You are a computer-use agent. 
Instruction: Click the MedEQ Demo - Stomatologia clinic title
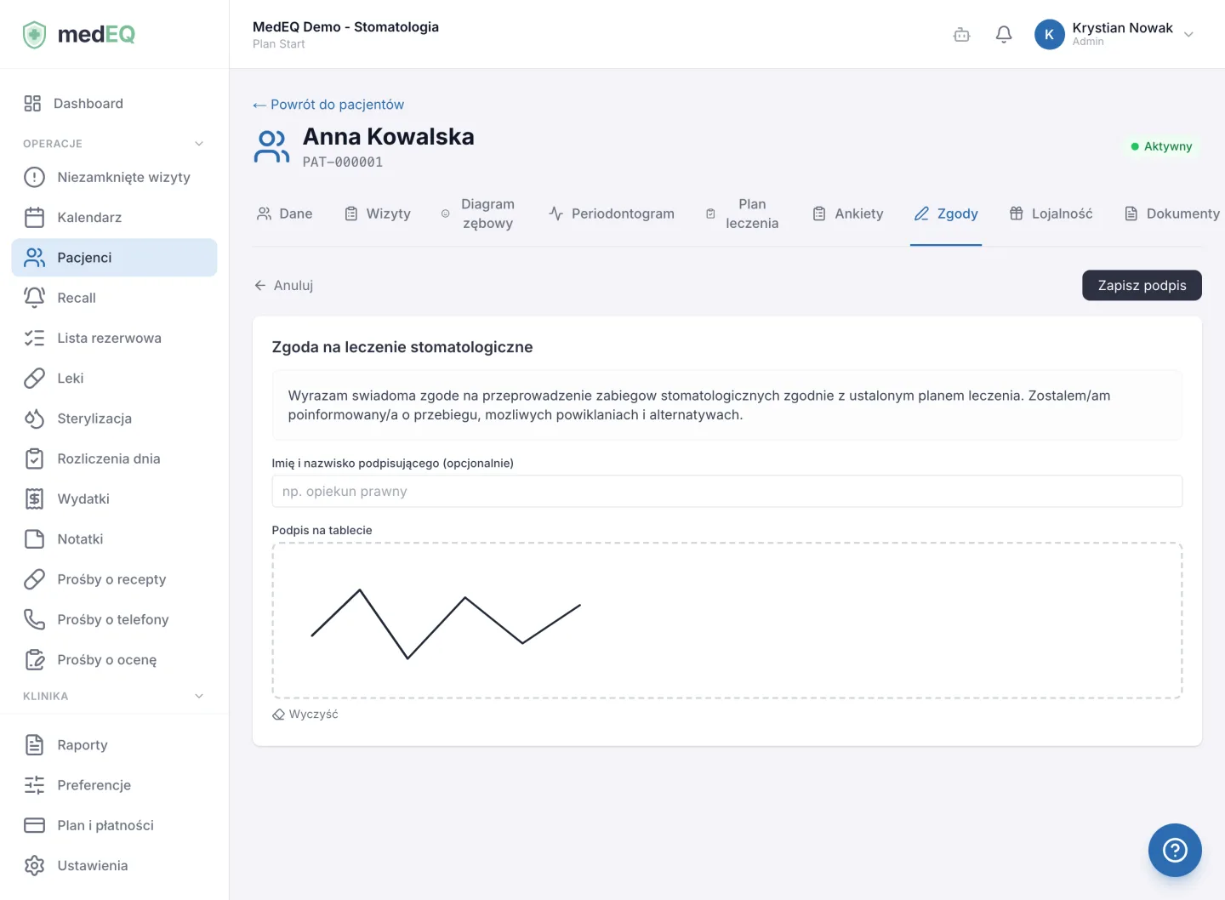345,27
